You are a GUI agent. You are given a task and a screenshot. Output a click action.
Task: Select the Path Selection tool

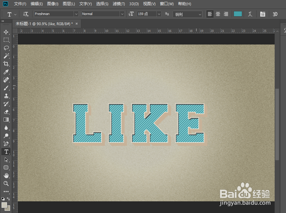(x=6, y=160)
